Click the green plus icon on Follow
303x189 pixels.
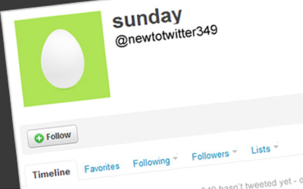pyautogui.click(x=39, y=138)
